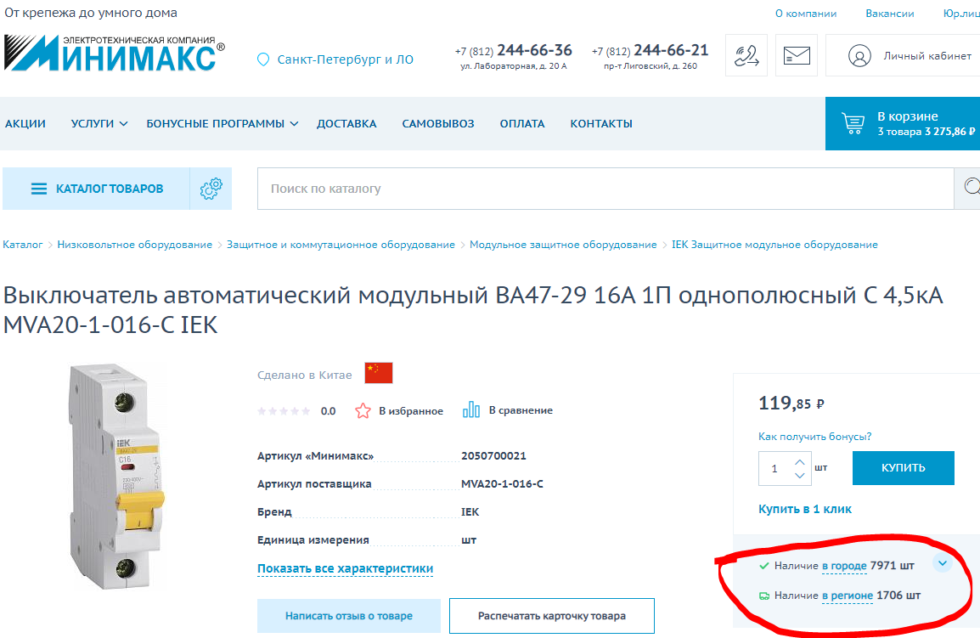Click the Сделано в Китае text
Image resolution: width=980 pixels, height=638 pixels.
tap(304, 375)
